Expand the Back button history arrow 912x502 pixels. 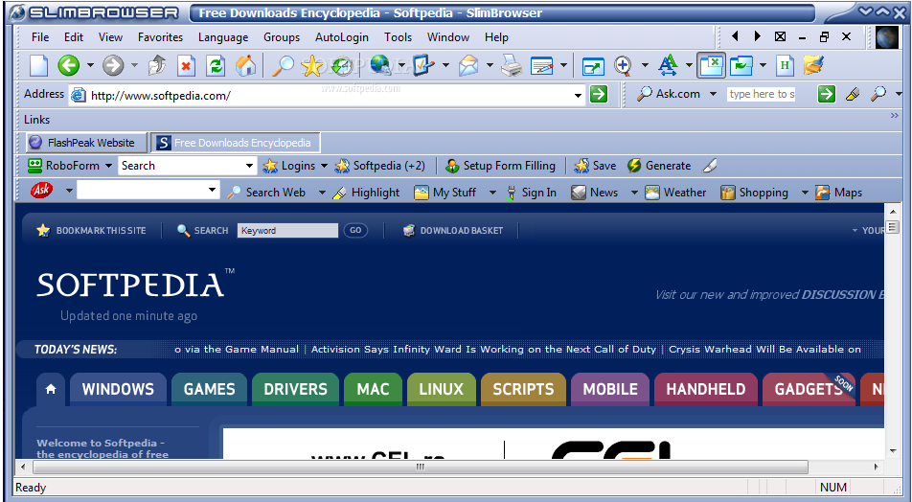click(90, 65)
